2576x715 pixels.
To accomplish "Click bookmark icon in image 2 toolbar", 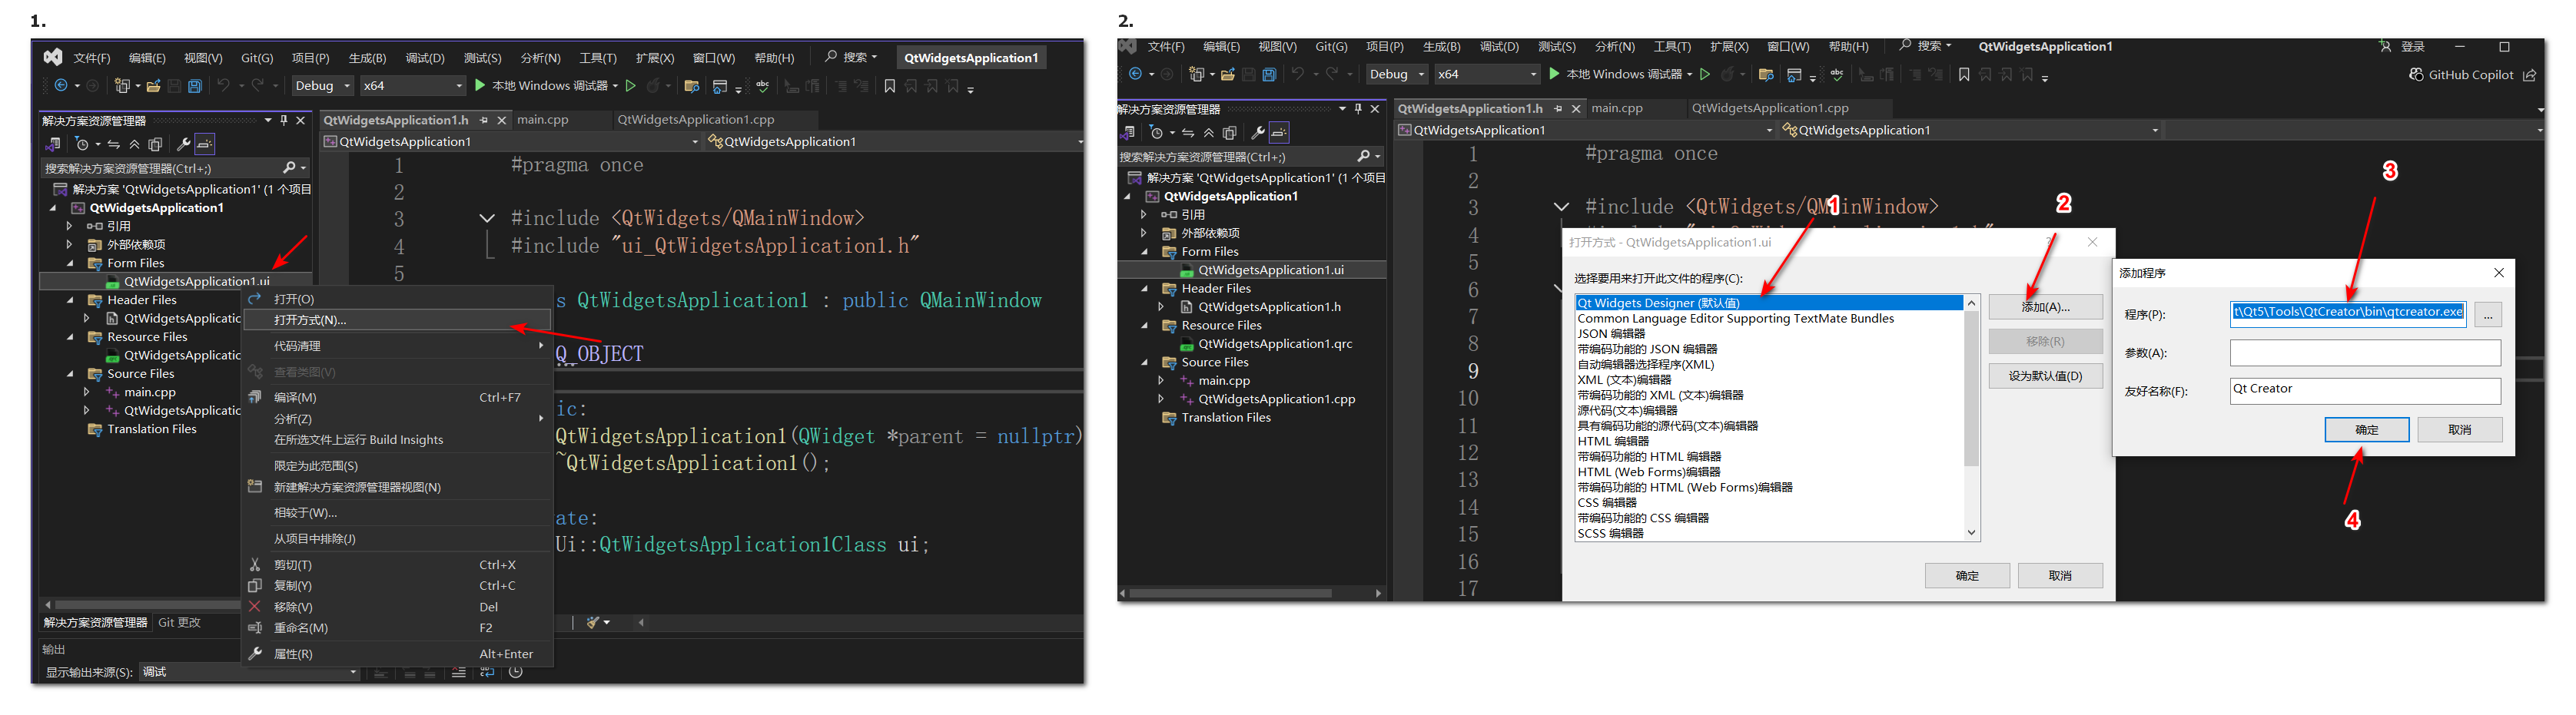I will [x=1964, y=74].
